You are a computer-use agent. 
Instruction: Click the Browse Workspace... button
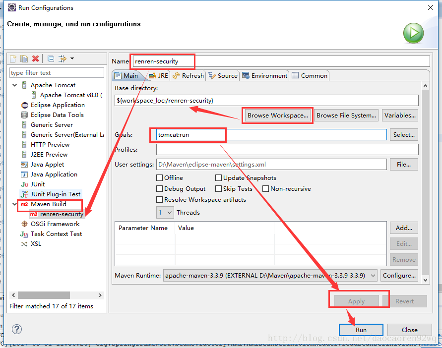(x=278, y=116)
